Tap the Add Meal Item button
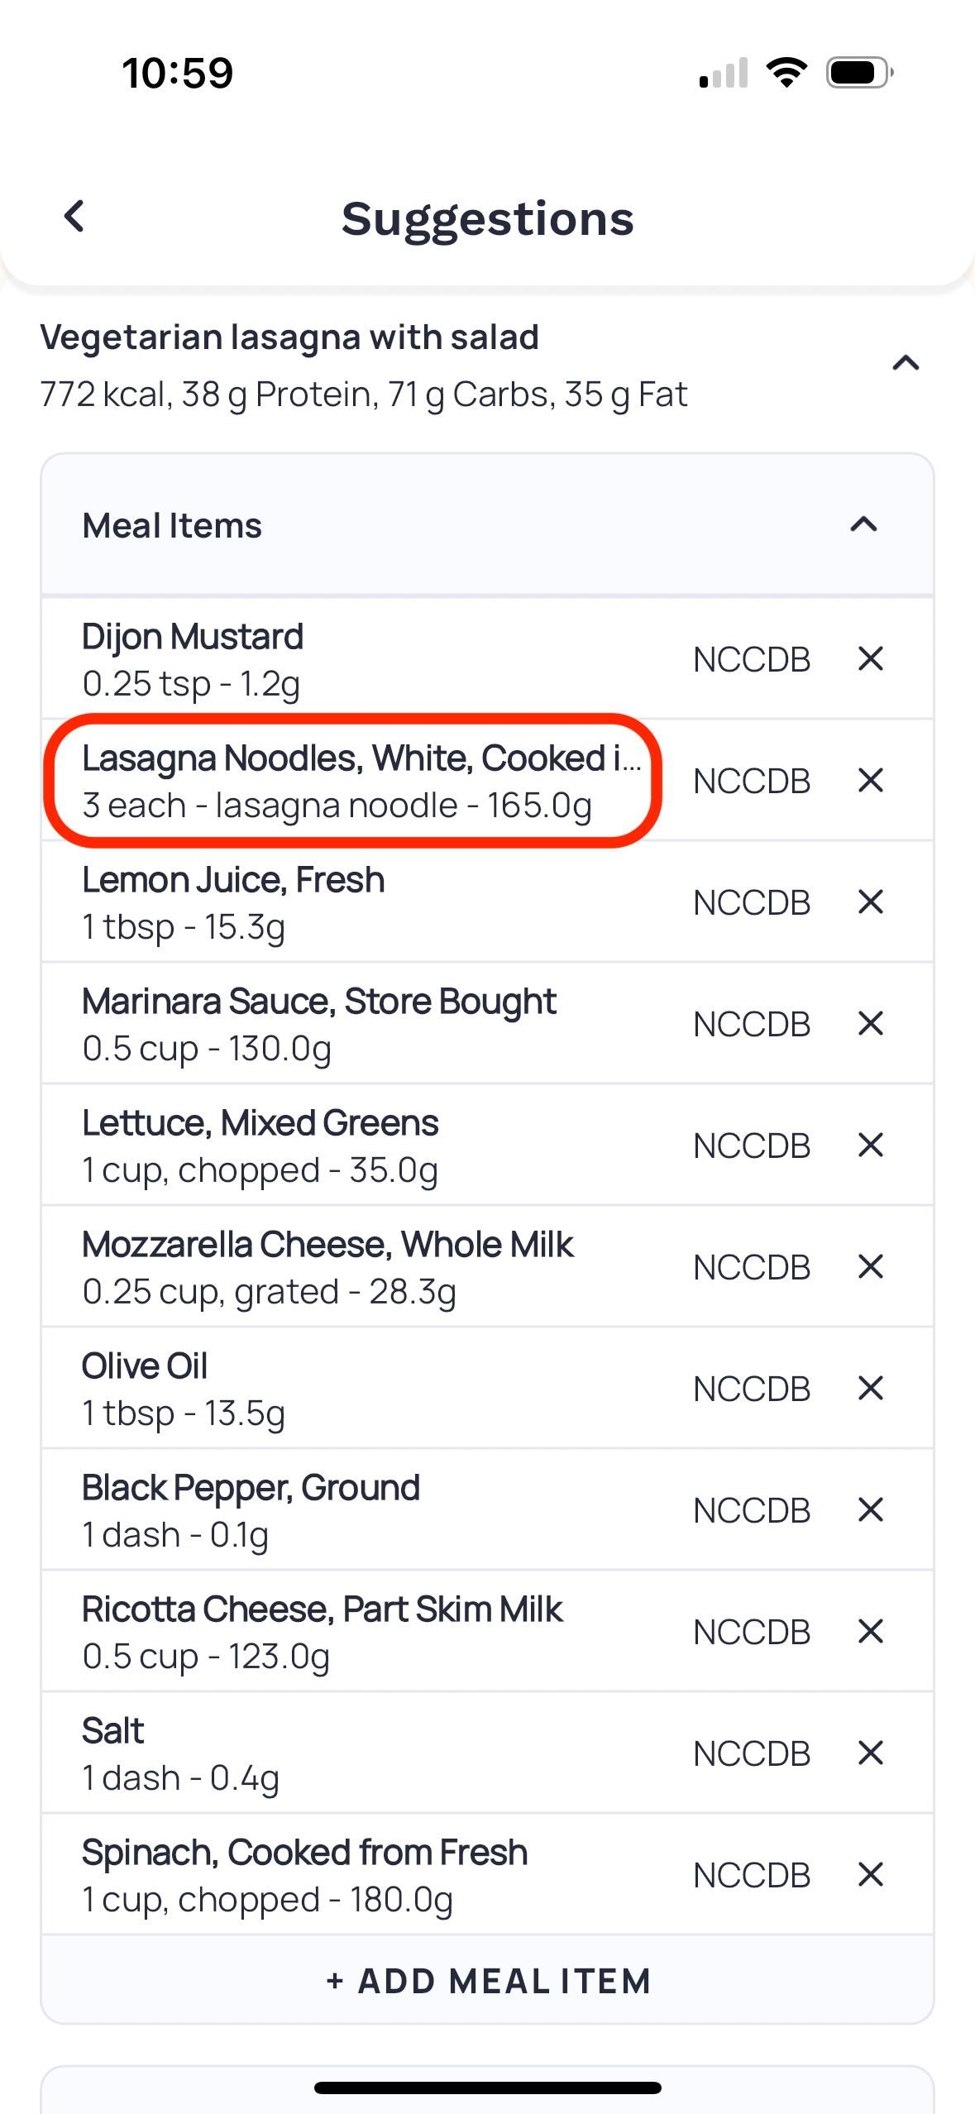Viewport: 975px width, 2114px height. click(488, 1981)
